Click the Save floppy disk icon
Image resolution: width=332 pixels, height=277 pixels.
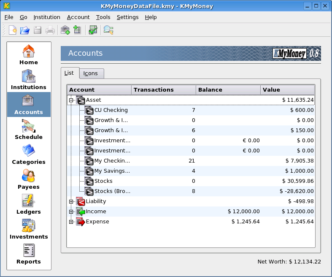38,30
